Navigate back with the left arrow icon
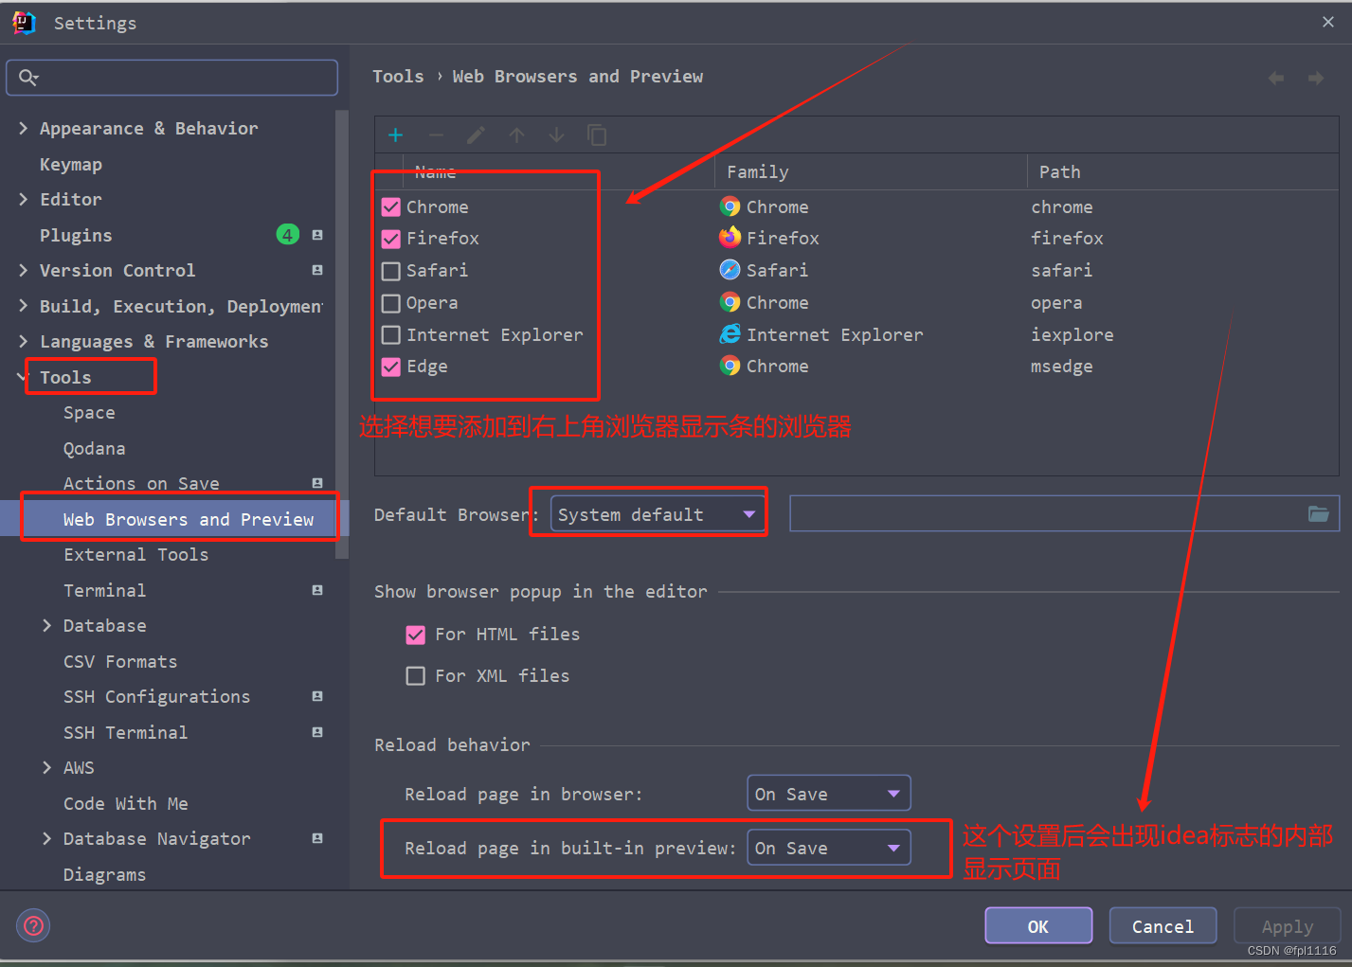 click(1276, 78)
